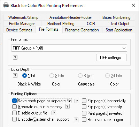Click the TIFF settings... button
This screenshot has width=139, height=127.
(x=111, y=58)
